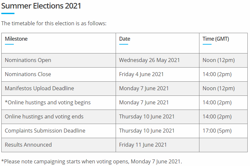Viewport: 250px width, 166px height.
Task: Click the Complaints Submission Deadline cell
Action: click(45, 131)
